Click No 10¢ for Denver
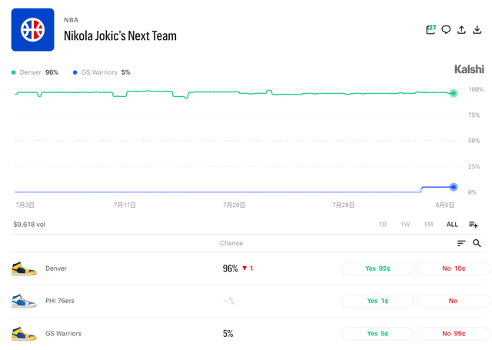 click(454, 268)
